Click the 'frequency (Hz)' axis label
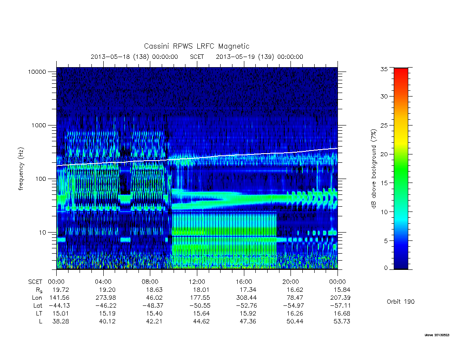This screenshot has height=337, width=450. (x=21, y=169)
